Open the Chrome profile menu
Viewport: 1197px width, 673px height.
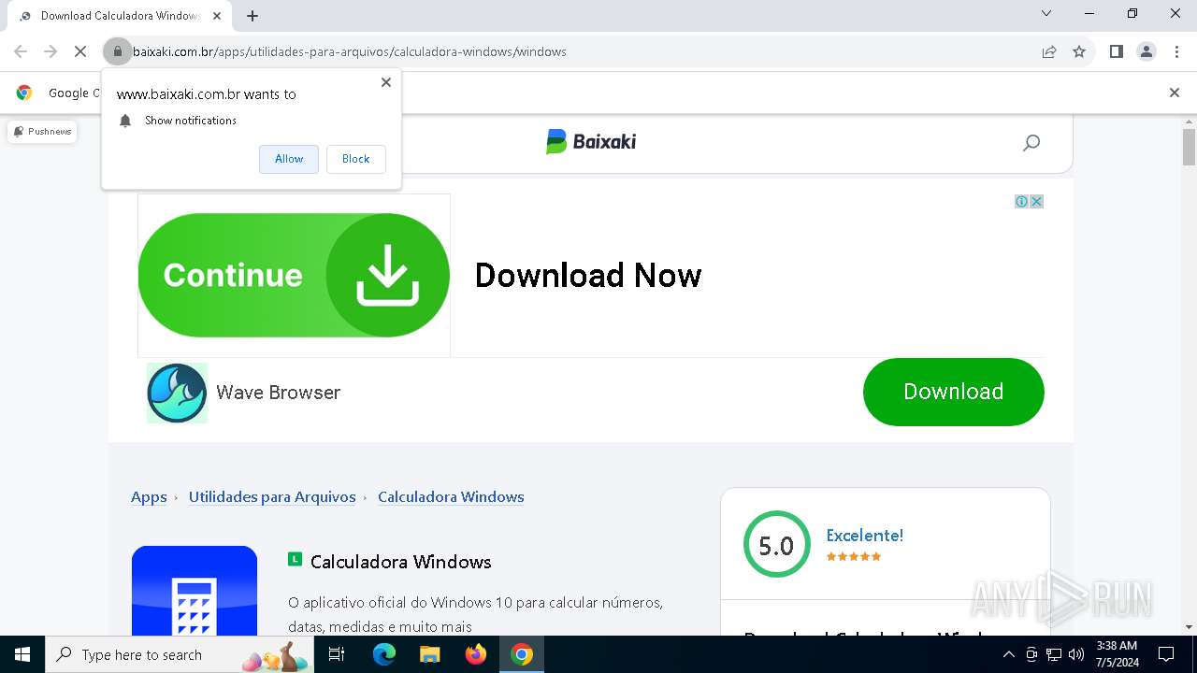1147,51
